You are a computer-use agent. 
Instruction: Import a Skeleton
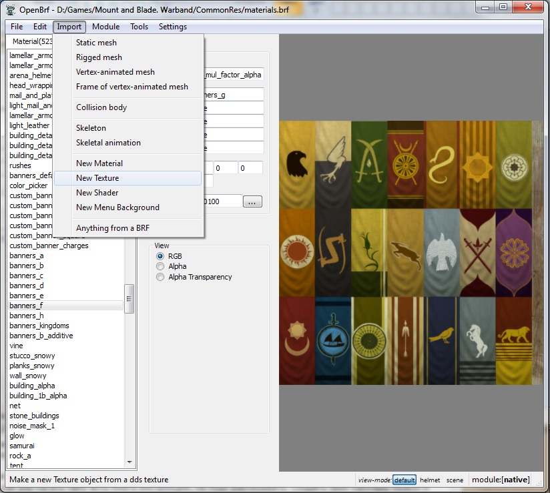(128, 128)
